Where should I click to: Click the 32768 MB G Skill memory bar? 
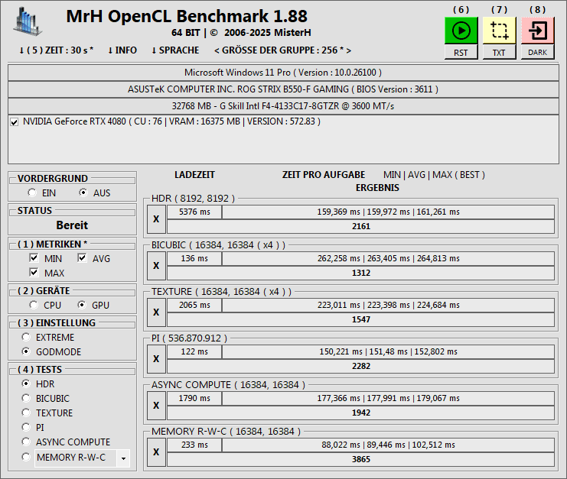(x=283, y=106)
